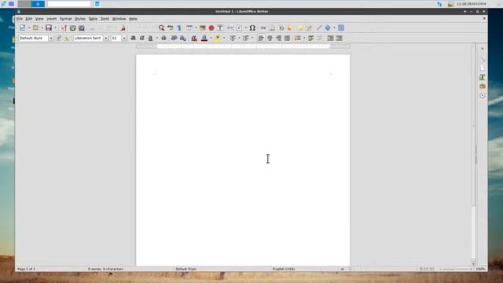
Task: Insert a table with the table icon
Action: click(189, 28)
